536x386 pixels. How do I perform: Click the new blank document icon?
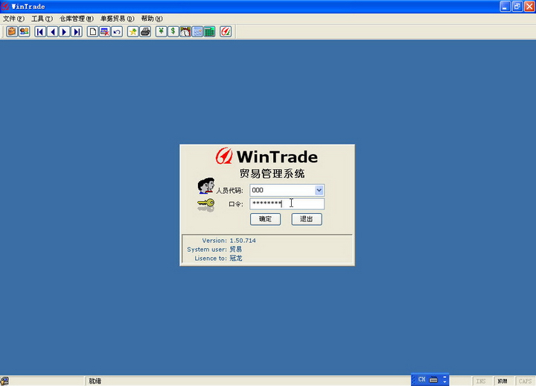tap(92, 32)
